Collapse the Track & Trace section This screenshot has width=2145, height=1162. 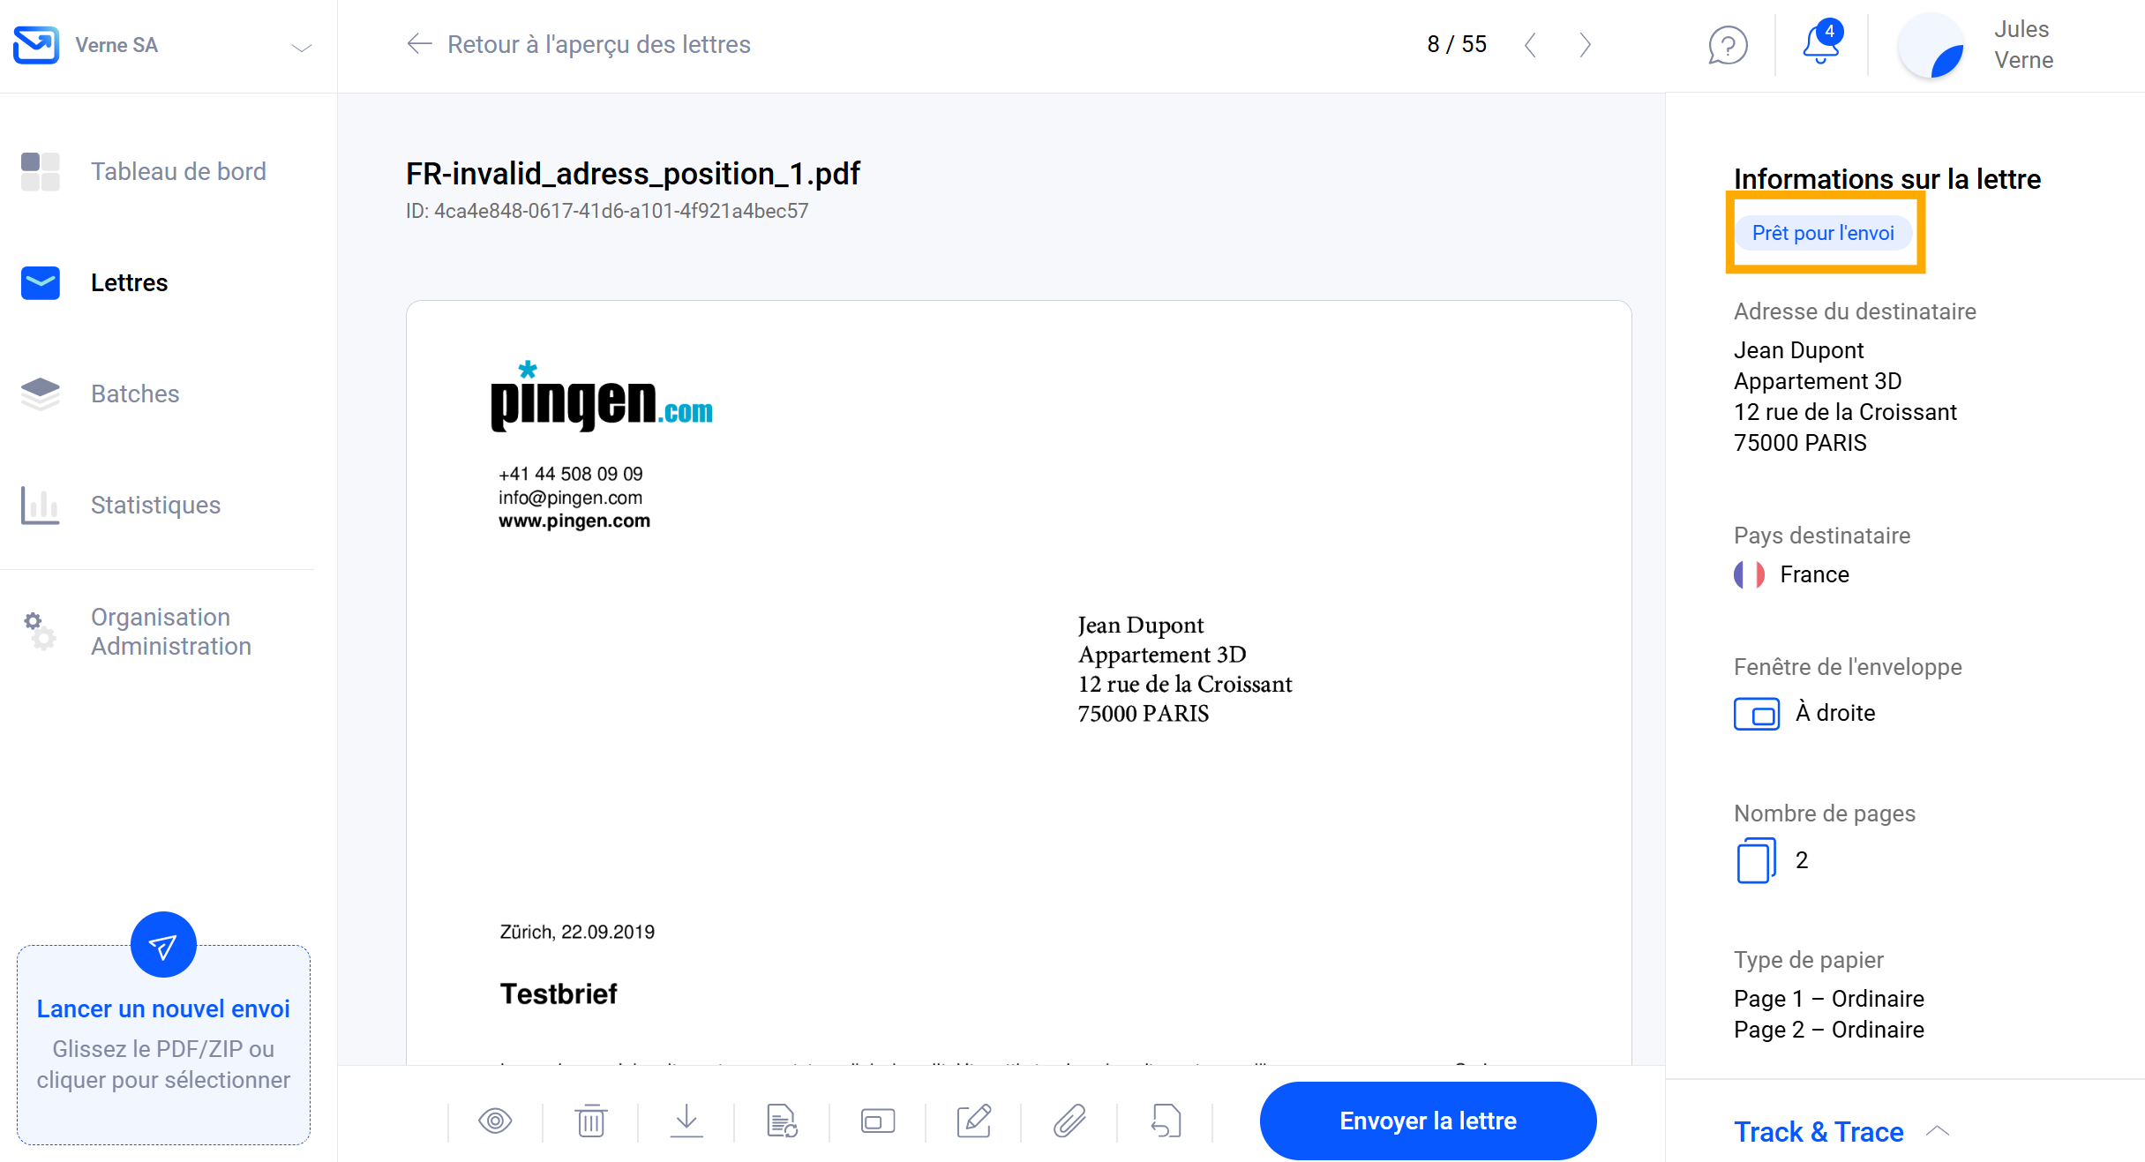click(1939, 1131)
